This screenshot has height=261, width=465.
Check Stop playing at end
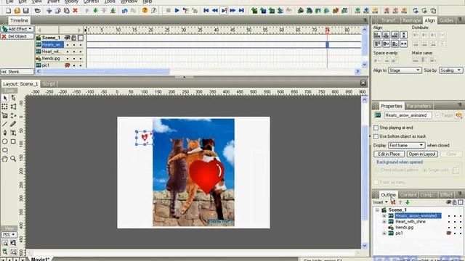[376, 128]
